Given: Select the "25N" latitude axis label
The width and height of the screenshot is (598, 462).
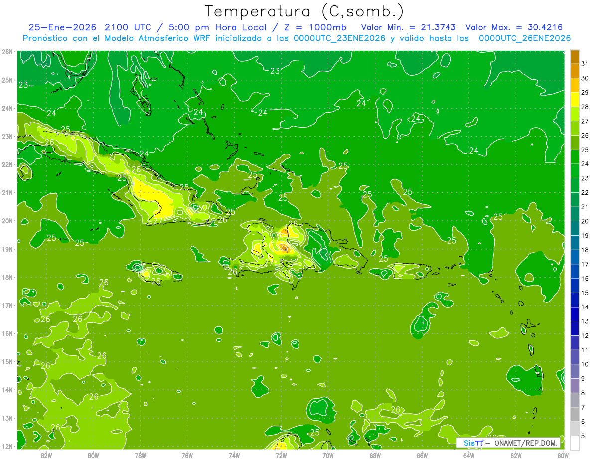Looking at the screenshot, I should 7,80.
